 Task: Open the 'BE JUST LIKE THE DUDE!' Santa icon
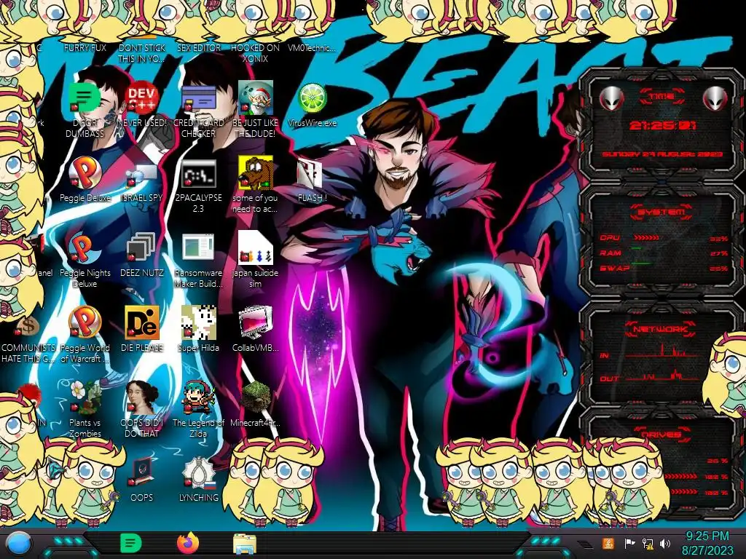pyautogui.click(x=255, y=98)
